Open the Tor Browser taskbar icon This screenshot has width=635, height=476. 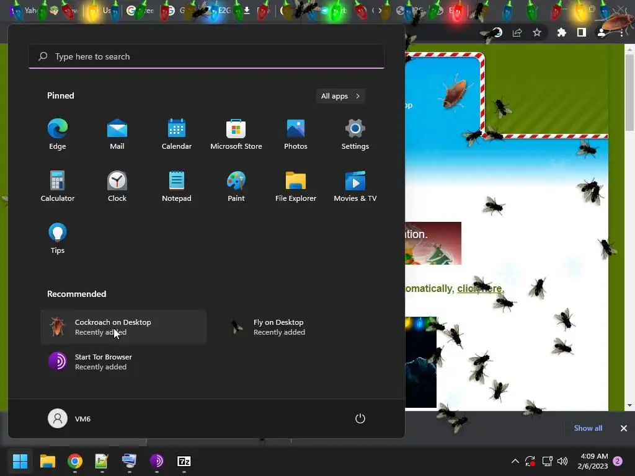(157, 461)
